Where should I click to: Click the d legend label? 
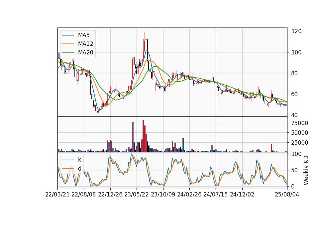pos(79,169)
